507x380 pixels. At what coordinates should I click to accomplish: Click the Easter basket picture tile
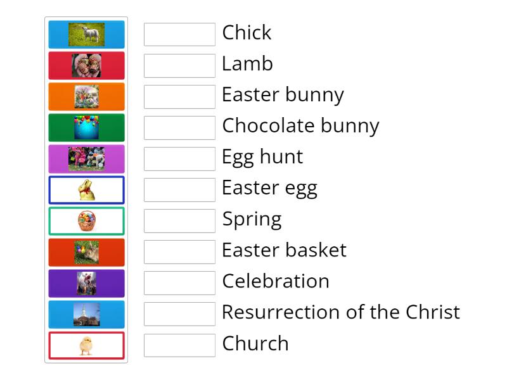pos(87,221)
